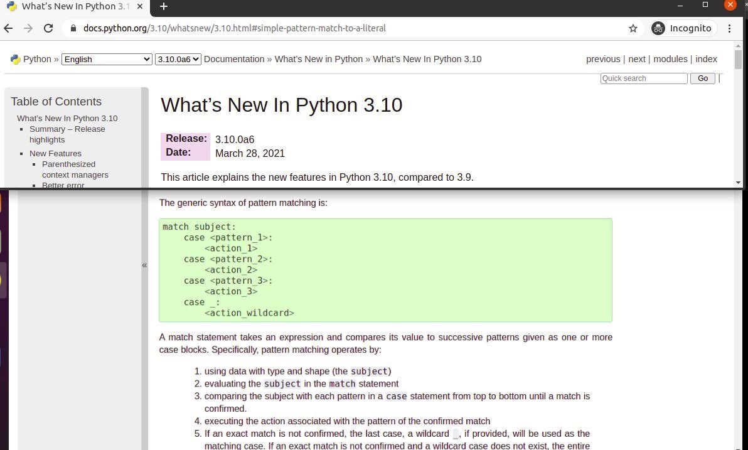Open the Python home breadcrumb link
This screenshot has width=748, height=450.
tap(37, 59)
